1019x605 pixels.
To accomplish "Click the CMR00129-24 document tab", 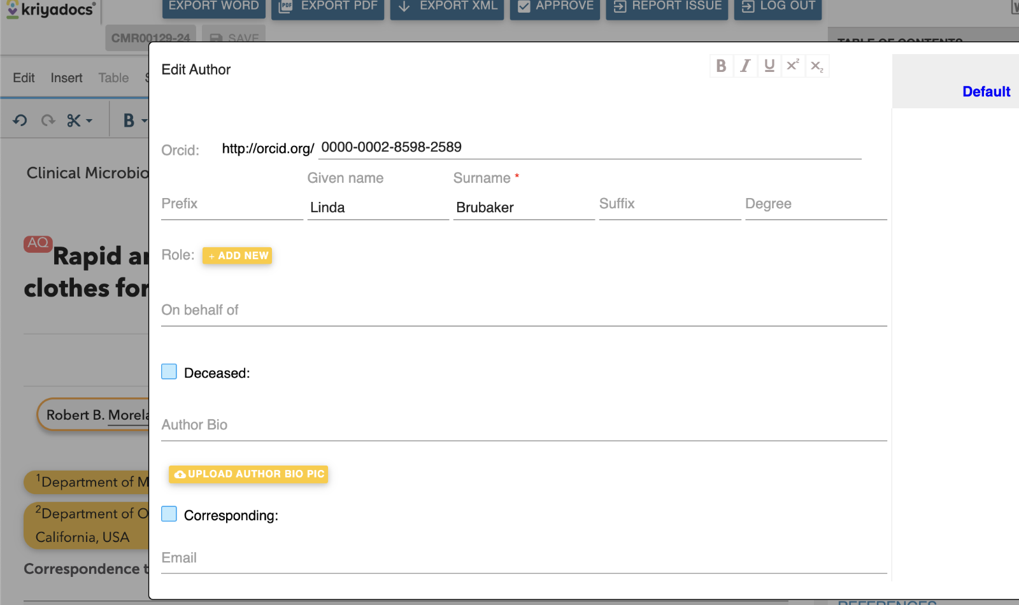I will click(150, 38).
